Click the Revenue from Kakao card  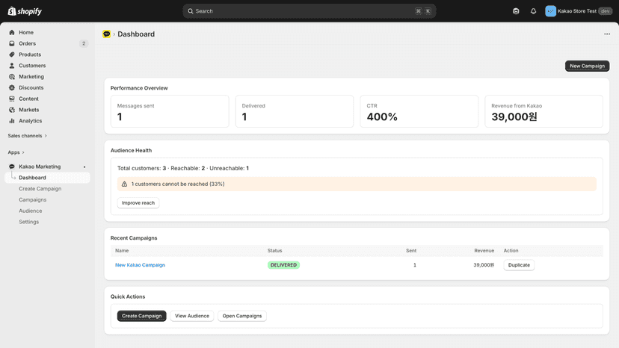[544, 111]
